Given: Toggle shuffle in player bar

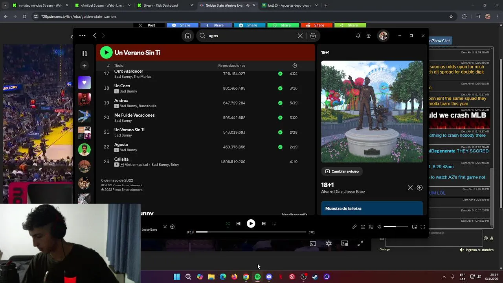Looking at the screenshot, I should [228, 224].
